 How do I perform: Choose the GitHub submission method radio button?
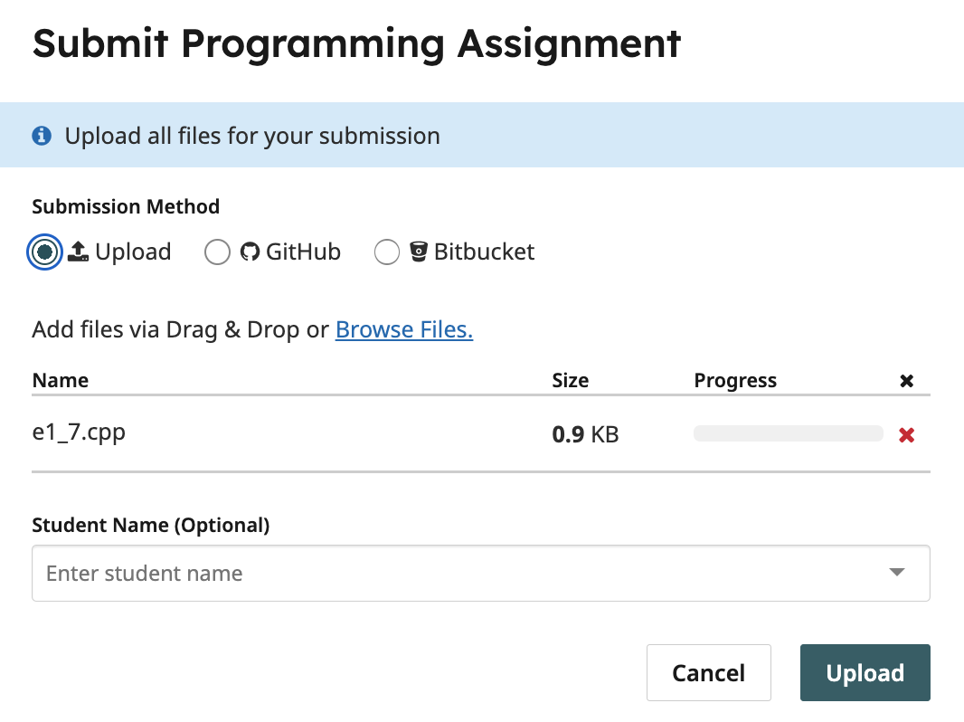217,252
